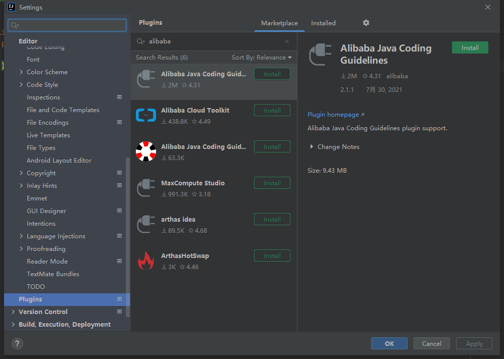Expand the Change Notes section

[x=312, y=146]
